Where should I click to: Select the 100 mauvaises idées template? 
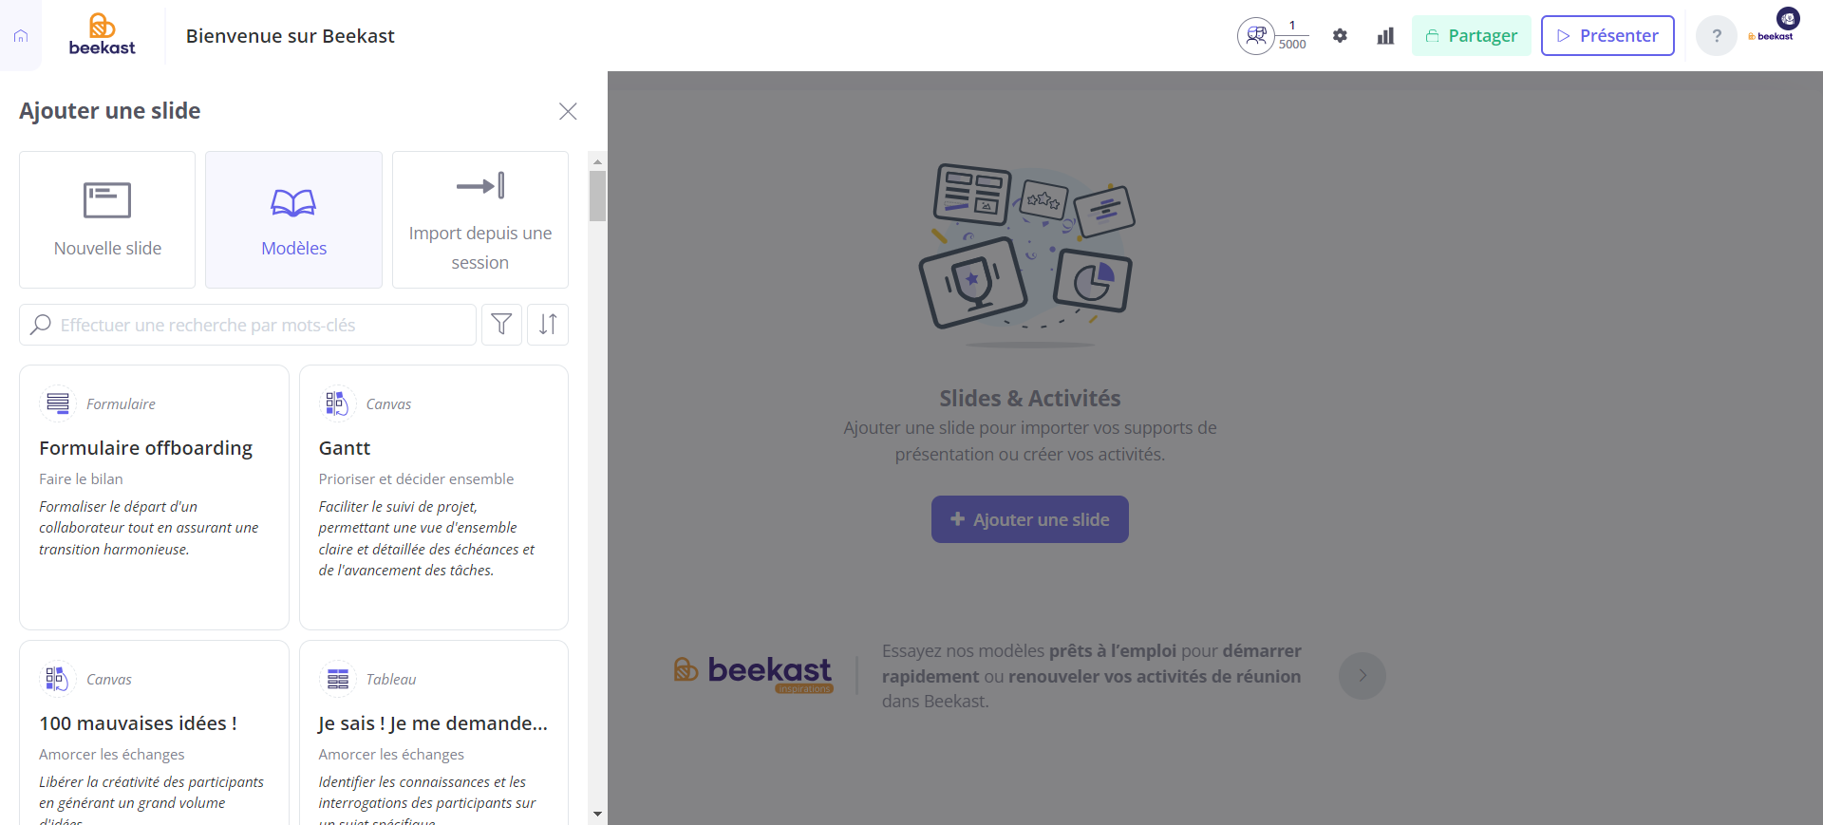click(x=154, y=732)
